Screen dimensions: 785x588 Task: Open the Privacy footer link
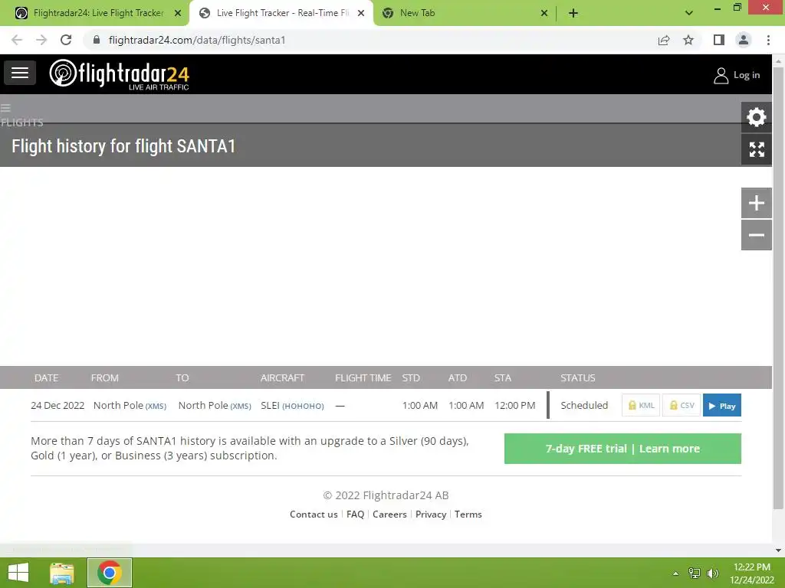(x=431, y=514)
